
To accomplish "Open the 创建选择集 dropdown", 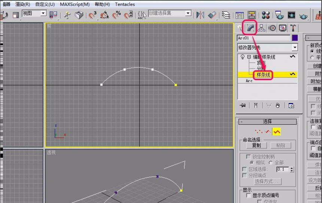I will click(170, 13).
